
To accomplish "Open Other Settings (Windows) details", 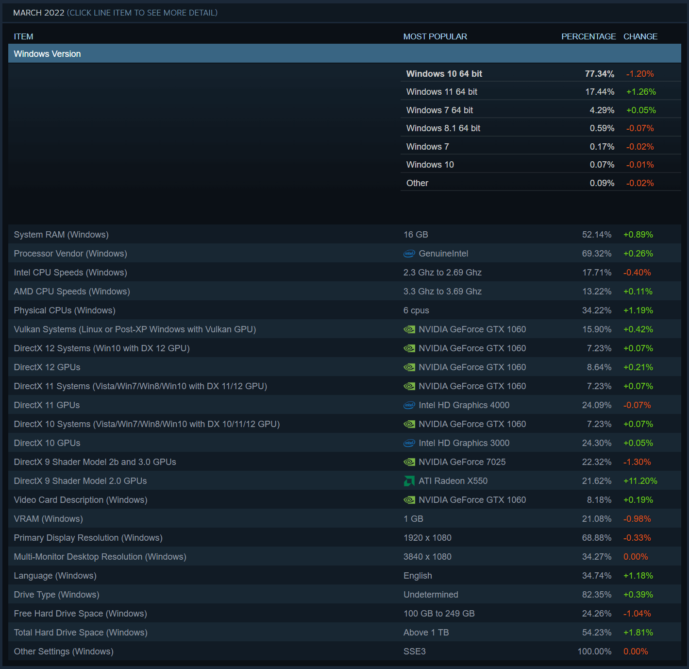I will point(345,651).
